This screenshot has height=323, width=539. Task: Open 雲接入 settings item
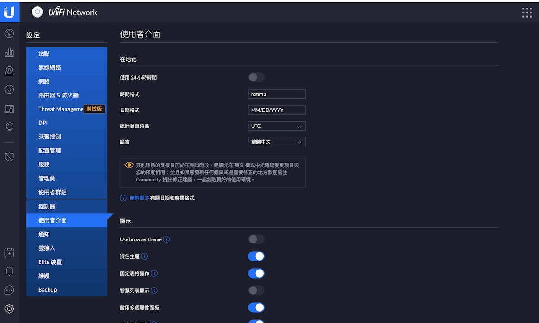point(66,248)
